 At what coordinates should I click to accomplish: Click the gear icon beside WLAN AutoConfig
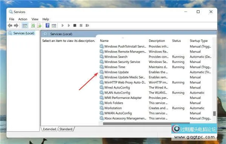(x=102, y=93)
